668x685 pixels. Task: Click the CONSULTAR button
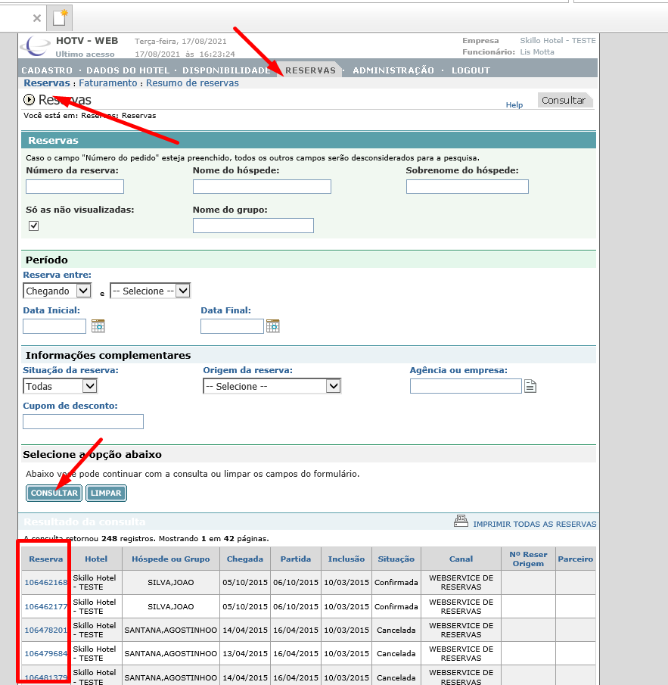pos(54,493)
